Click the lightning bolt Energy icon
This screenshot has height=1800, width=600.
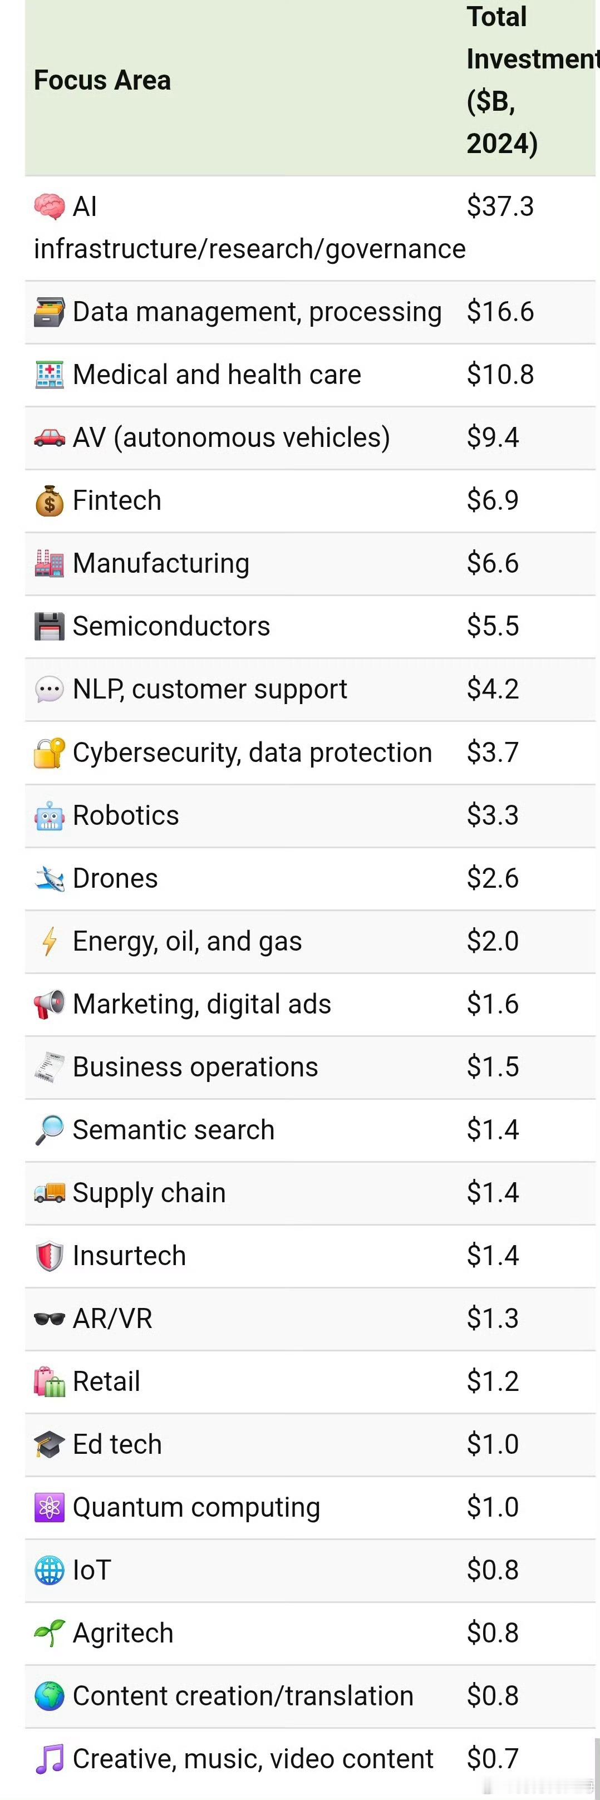click(49, 941)
